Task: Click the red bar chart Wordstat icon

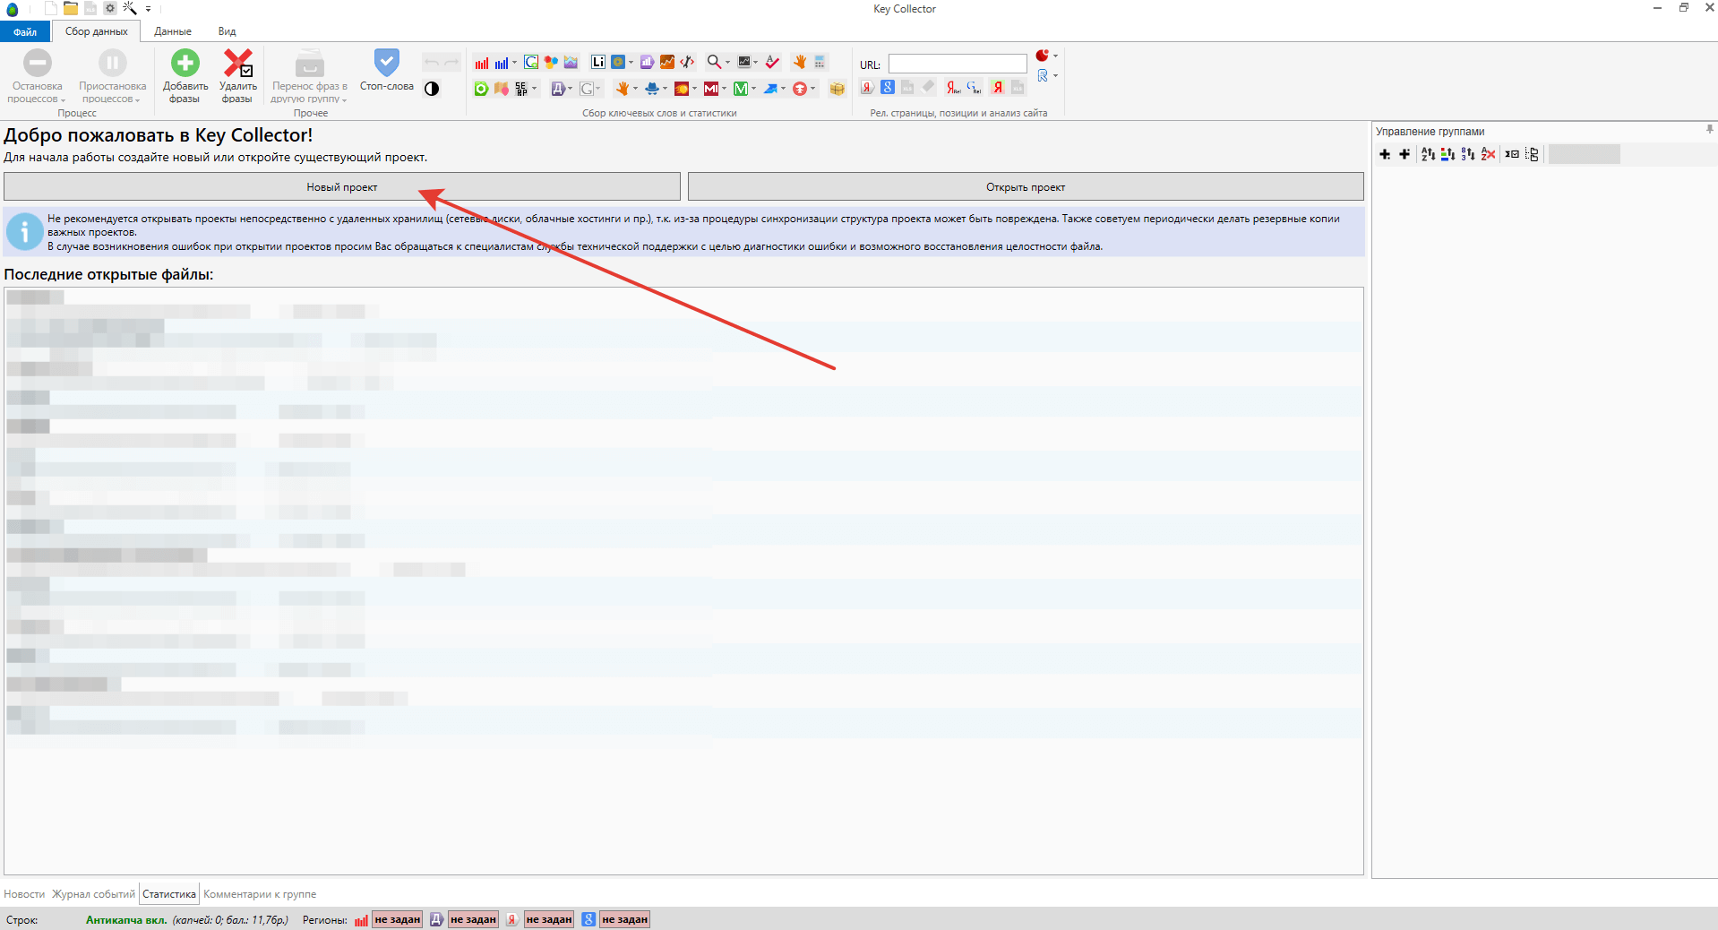Action: tap(482, 63)
